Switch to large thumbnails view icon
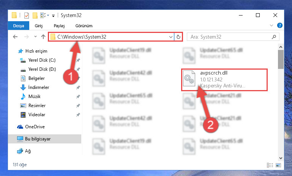The width and height of the screenshot is (292, 176). click(x=278, y=165)
